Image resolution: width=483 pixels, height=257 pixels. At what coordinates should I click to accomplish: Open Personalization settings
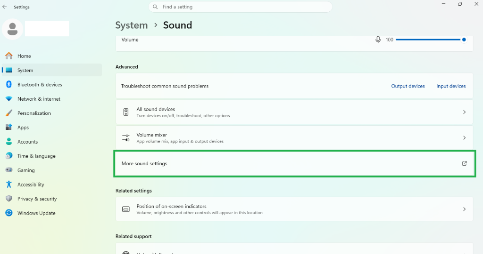click(x=52, y=113)
